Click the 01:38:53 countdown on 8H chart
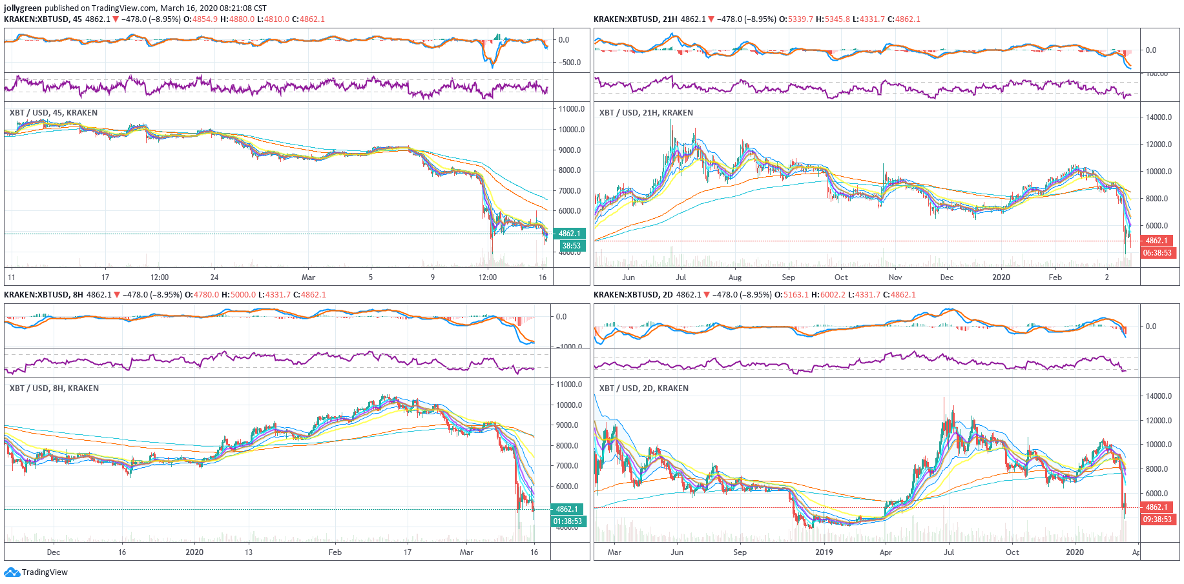The width and height of the screenshot is (1184, 584). [568, 521]
